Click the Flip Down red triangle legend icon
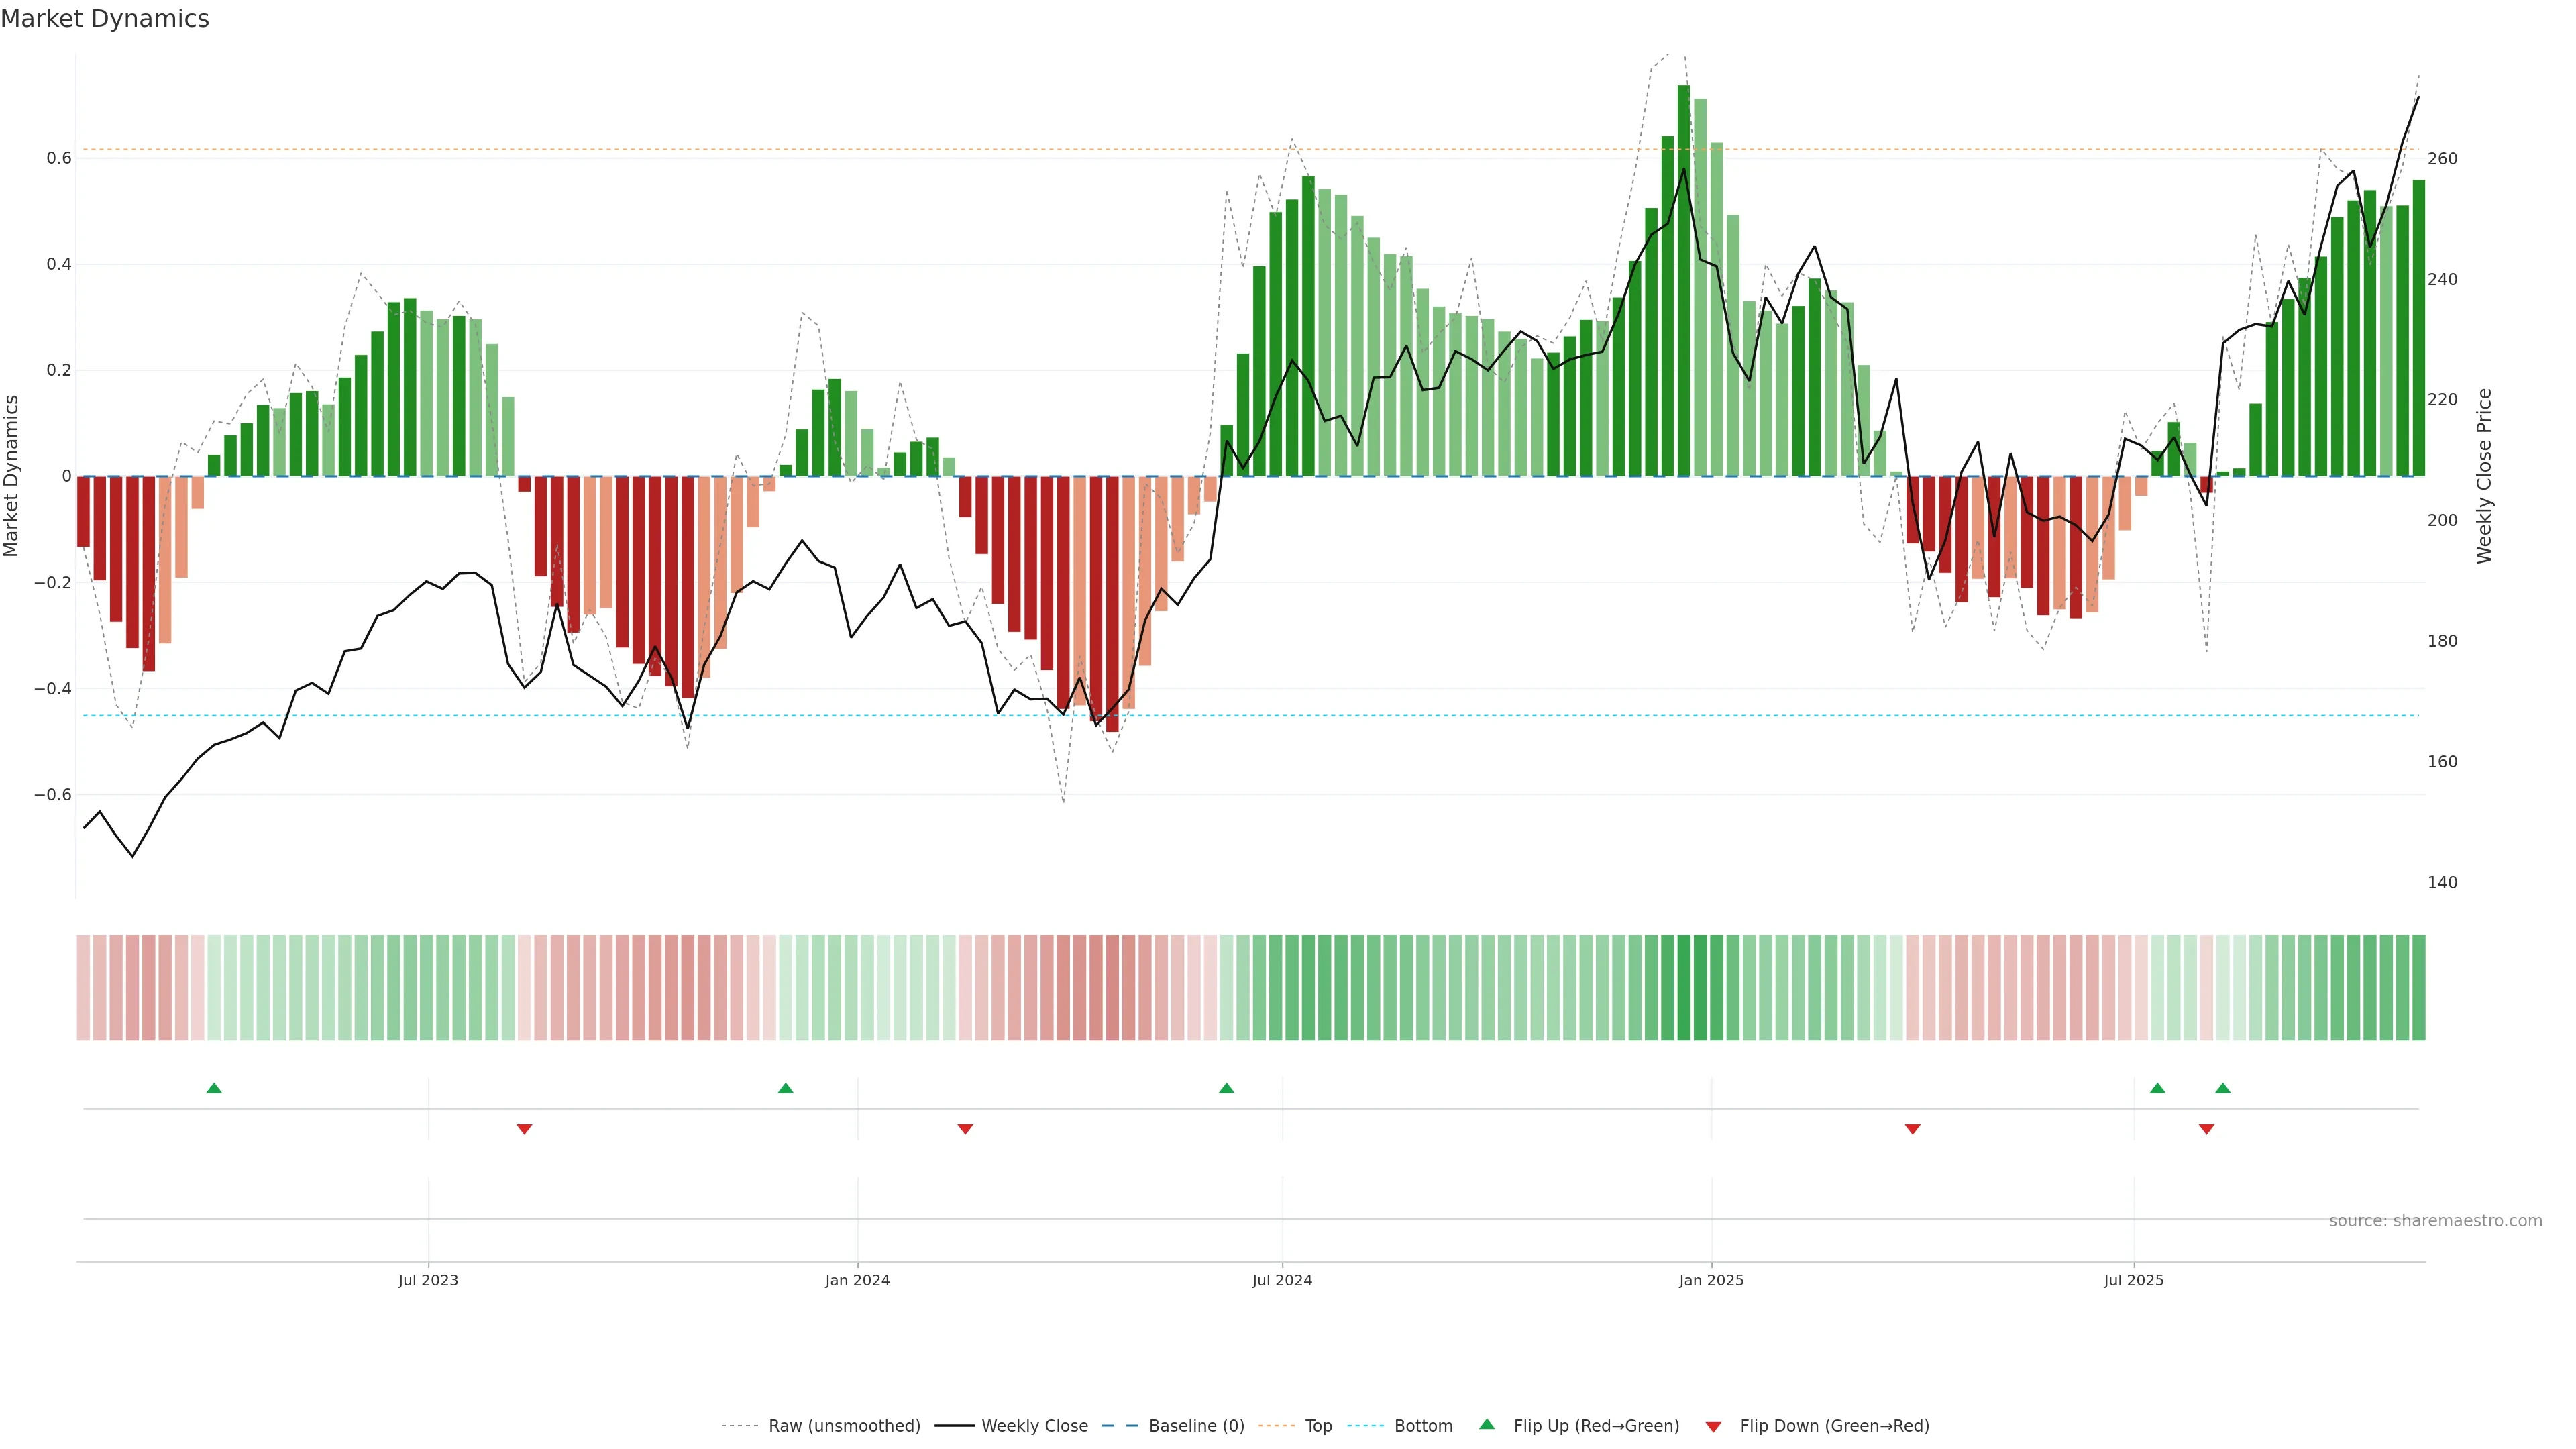Viewport: 2576px width, 1449px height. pyautogui.click(x=1713, y=1426)
